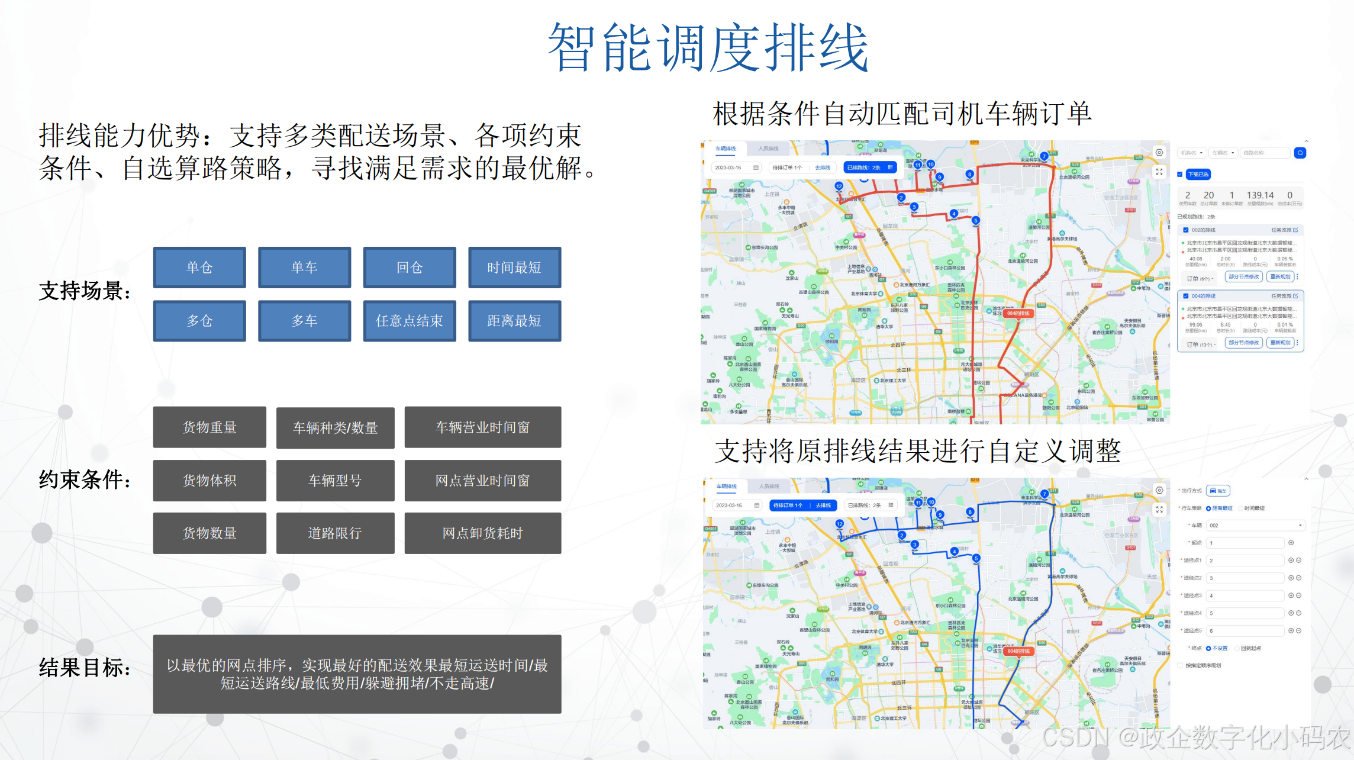Click the 任务改派 edit icon for 002的排线
This screenshot has height=760, width=1354.
click(1295, 230)
